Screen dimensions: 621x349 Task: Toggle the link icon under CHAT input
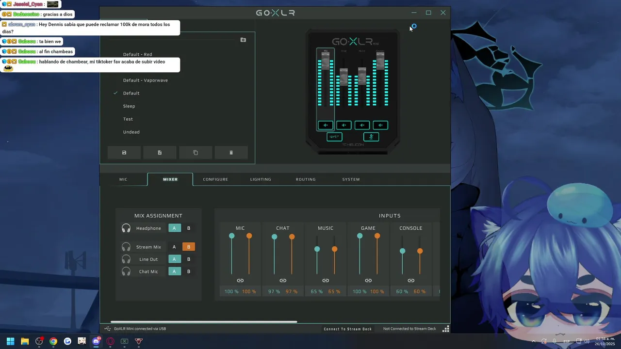[x=283, y=281]
